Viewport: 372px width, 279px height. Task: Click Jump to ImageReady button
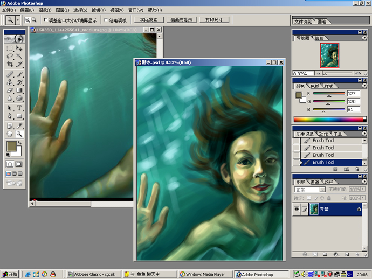14,183
